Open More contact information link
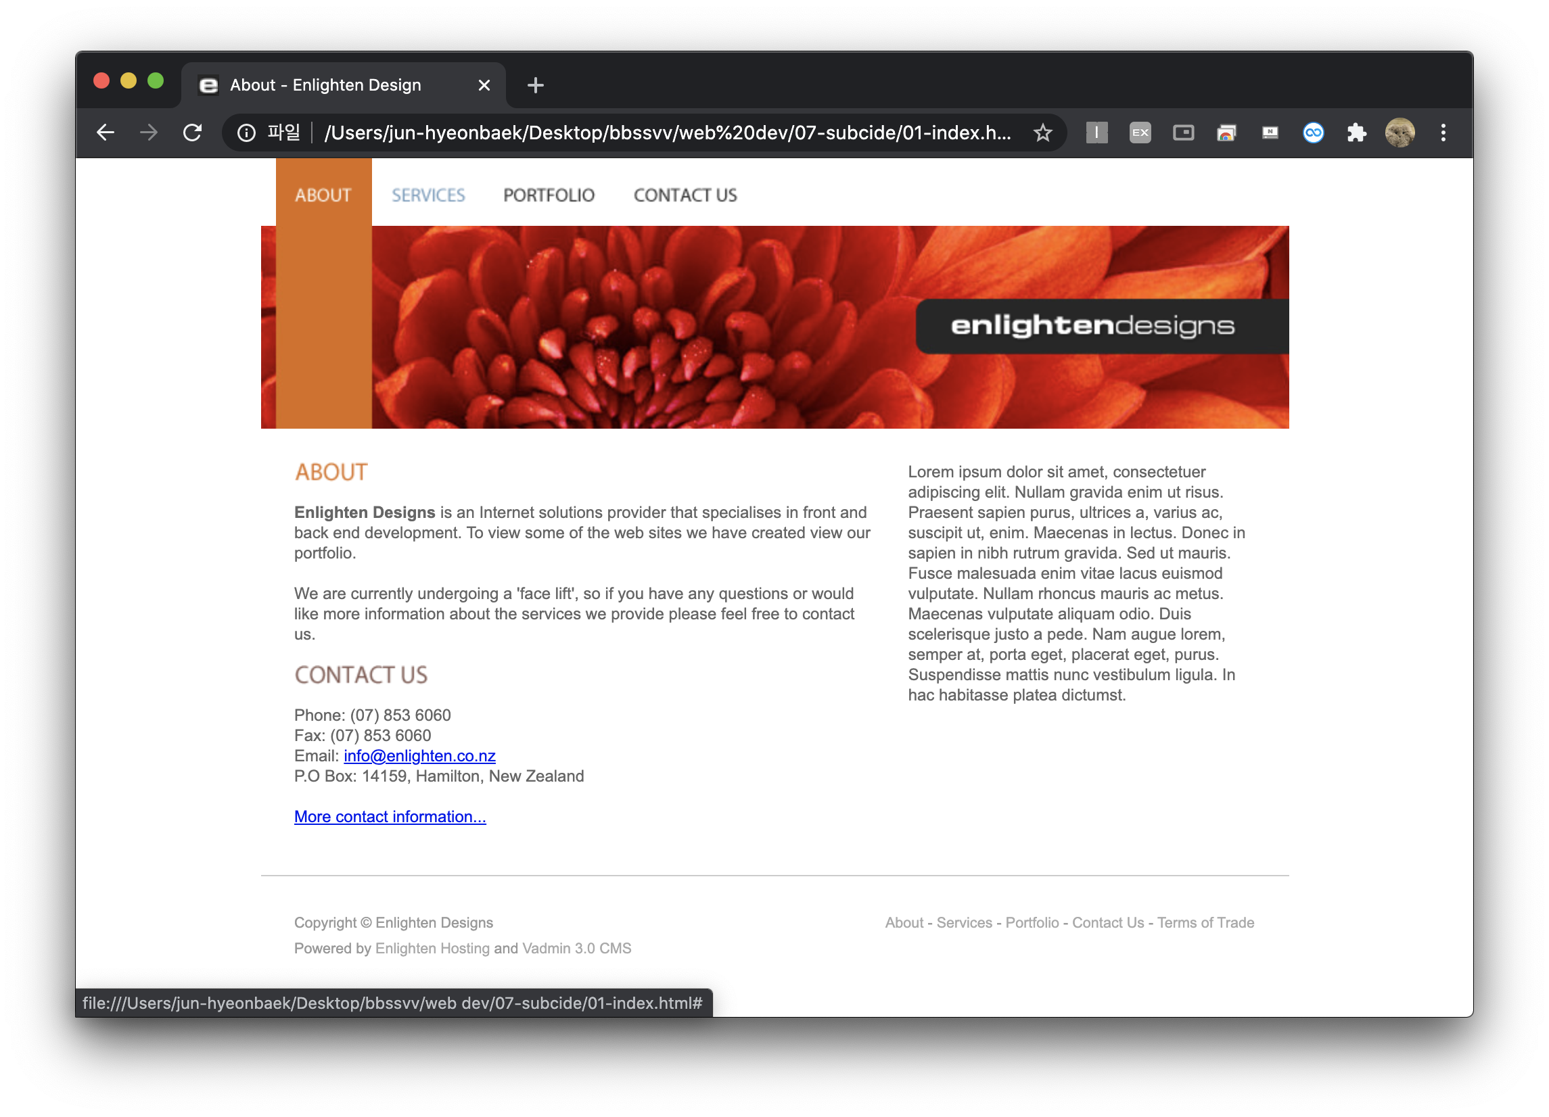The width and height of the screenshot is (1549, 1117). [x=390, y=817]
